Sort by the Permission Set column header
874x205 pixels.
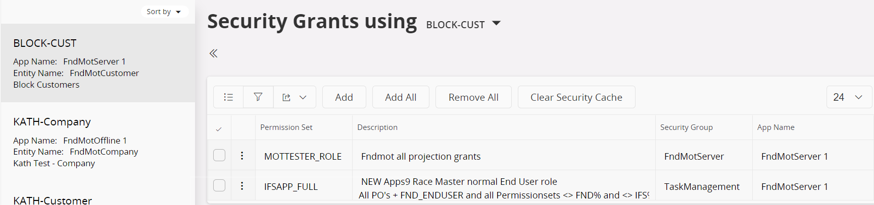[x=286, y=127]
